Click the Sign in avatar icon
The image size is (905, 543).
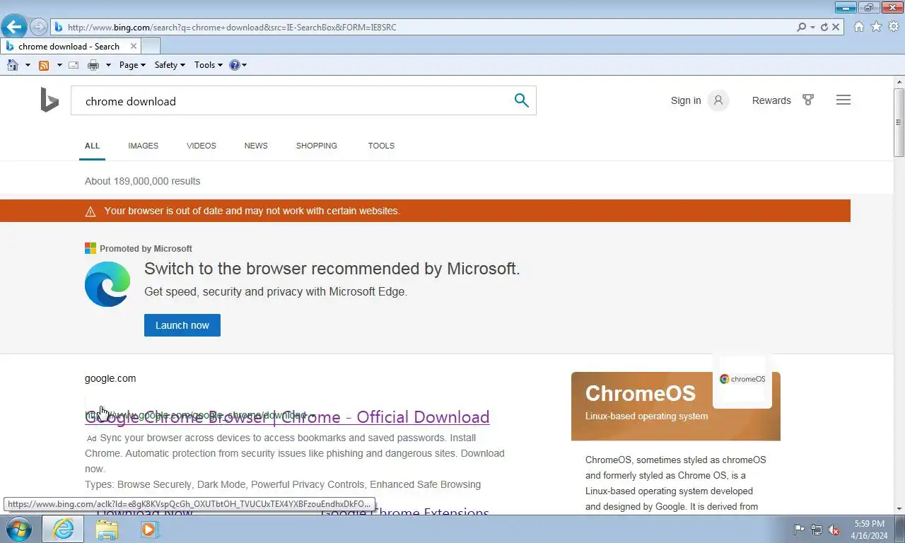click(x=718, y=100)
